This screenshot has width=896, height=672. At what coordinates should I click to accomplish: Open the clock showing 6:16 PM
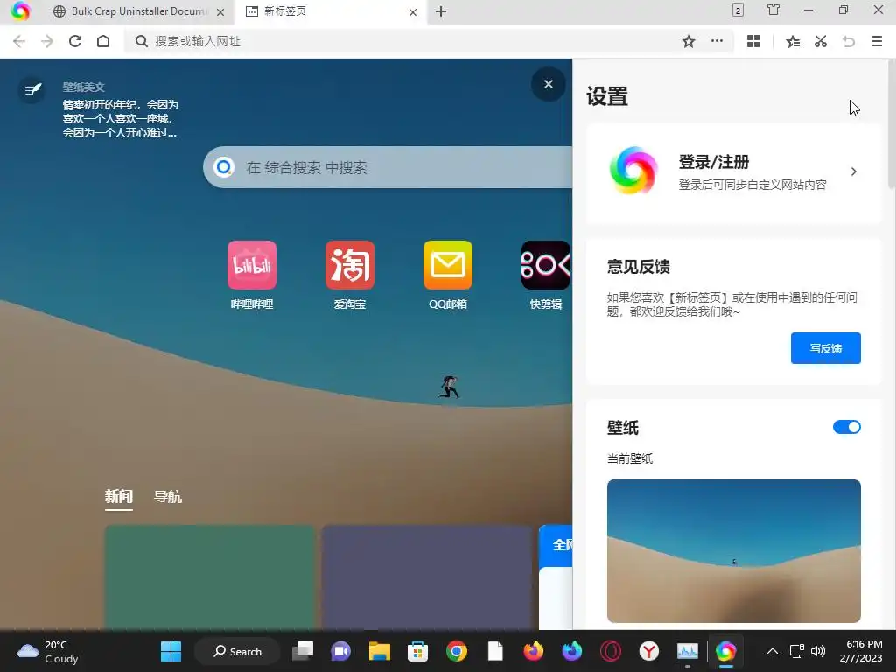pos(861,651)
